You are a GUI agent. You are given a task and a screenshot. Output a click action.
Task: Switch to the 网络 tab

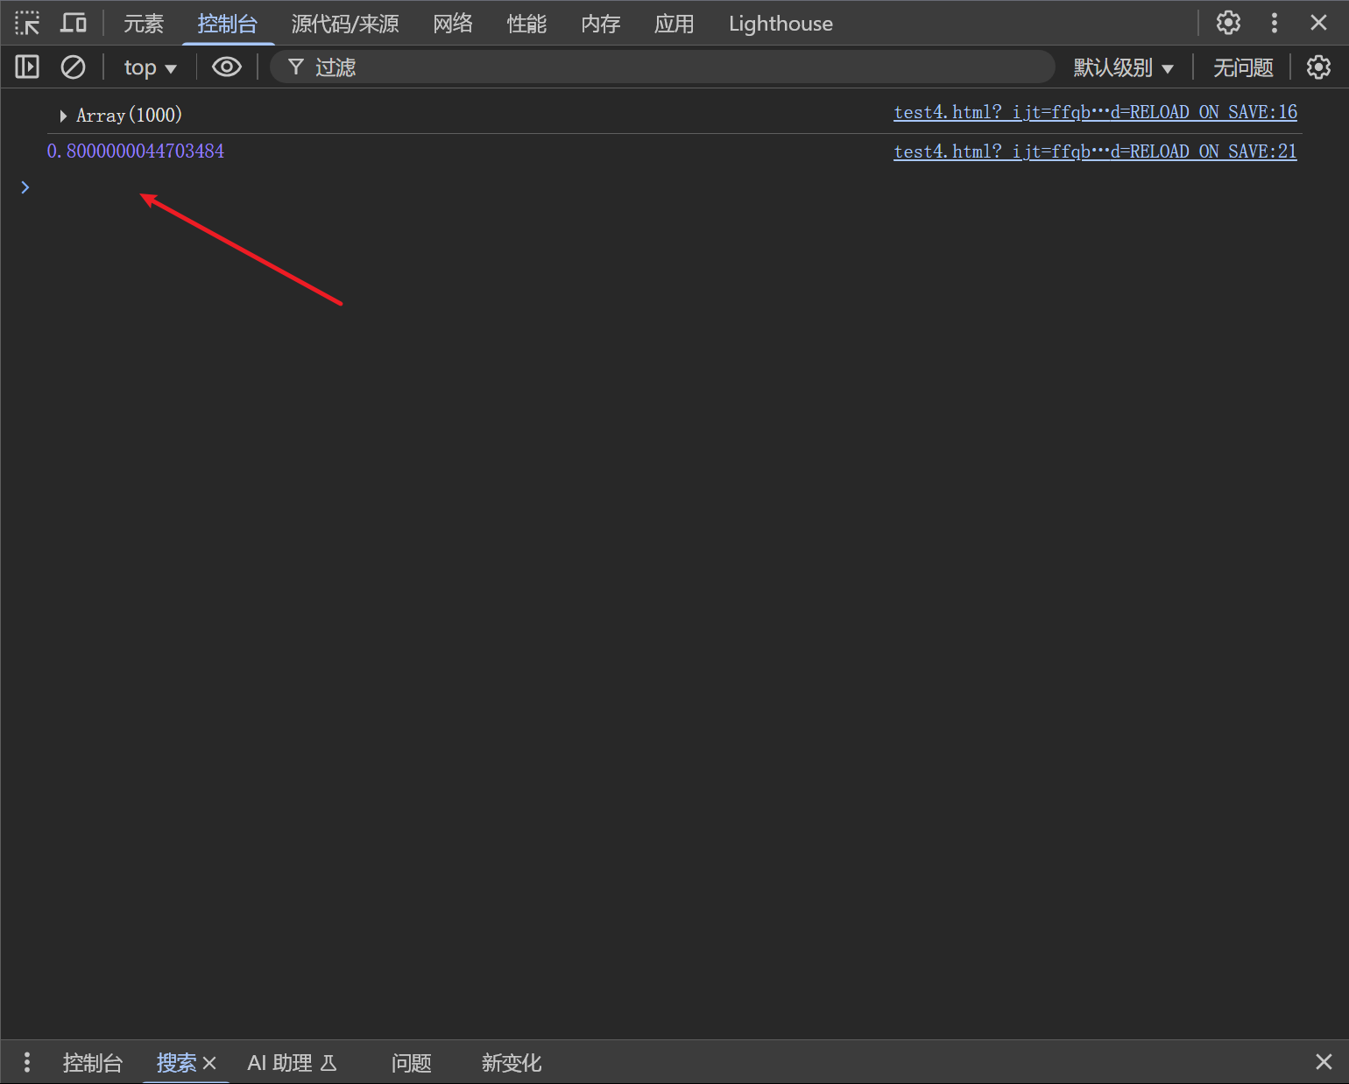(452, 24)
